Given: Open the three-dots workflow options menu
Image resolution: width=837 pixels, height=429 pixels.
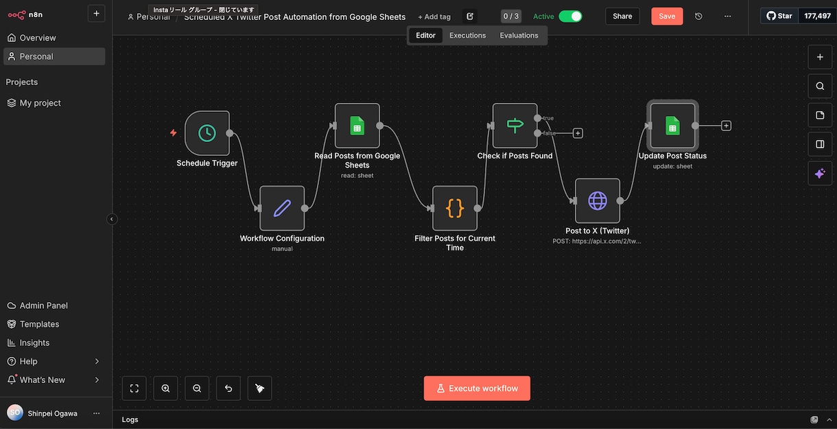Looking at the screenshot, I should coord(727,16).
